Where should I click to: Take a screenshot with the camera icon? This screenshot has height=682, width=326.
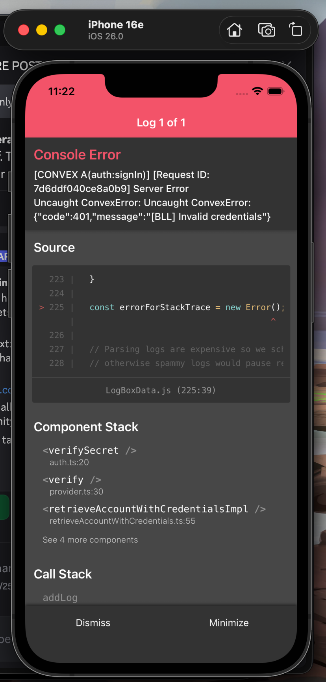point(266,30)
